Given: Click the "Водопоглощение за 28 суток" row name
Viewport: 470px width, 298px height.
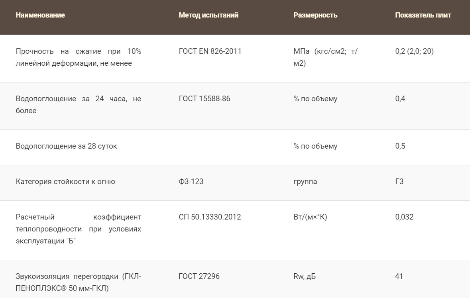Looking at the screenshot, I should [67, 146].
